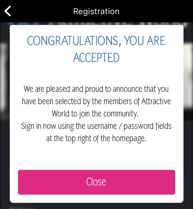Click dimmed background below the dialog

click(x=96, y=206)
